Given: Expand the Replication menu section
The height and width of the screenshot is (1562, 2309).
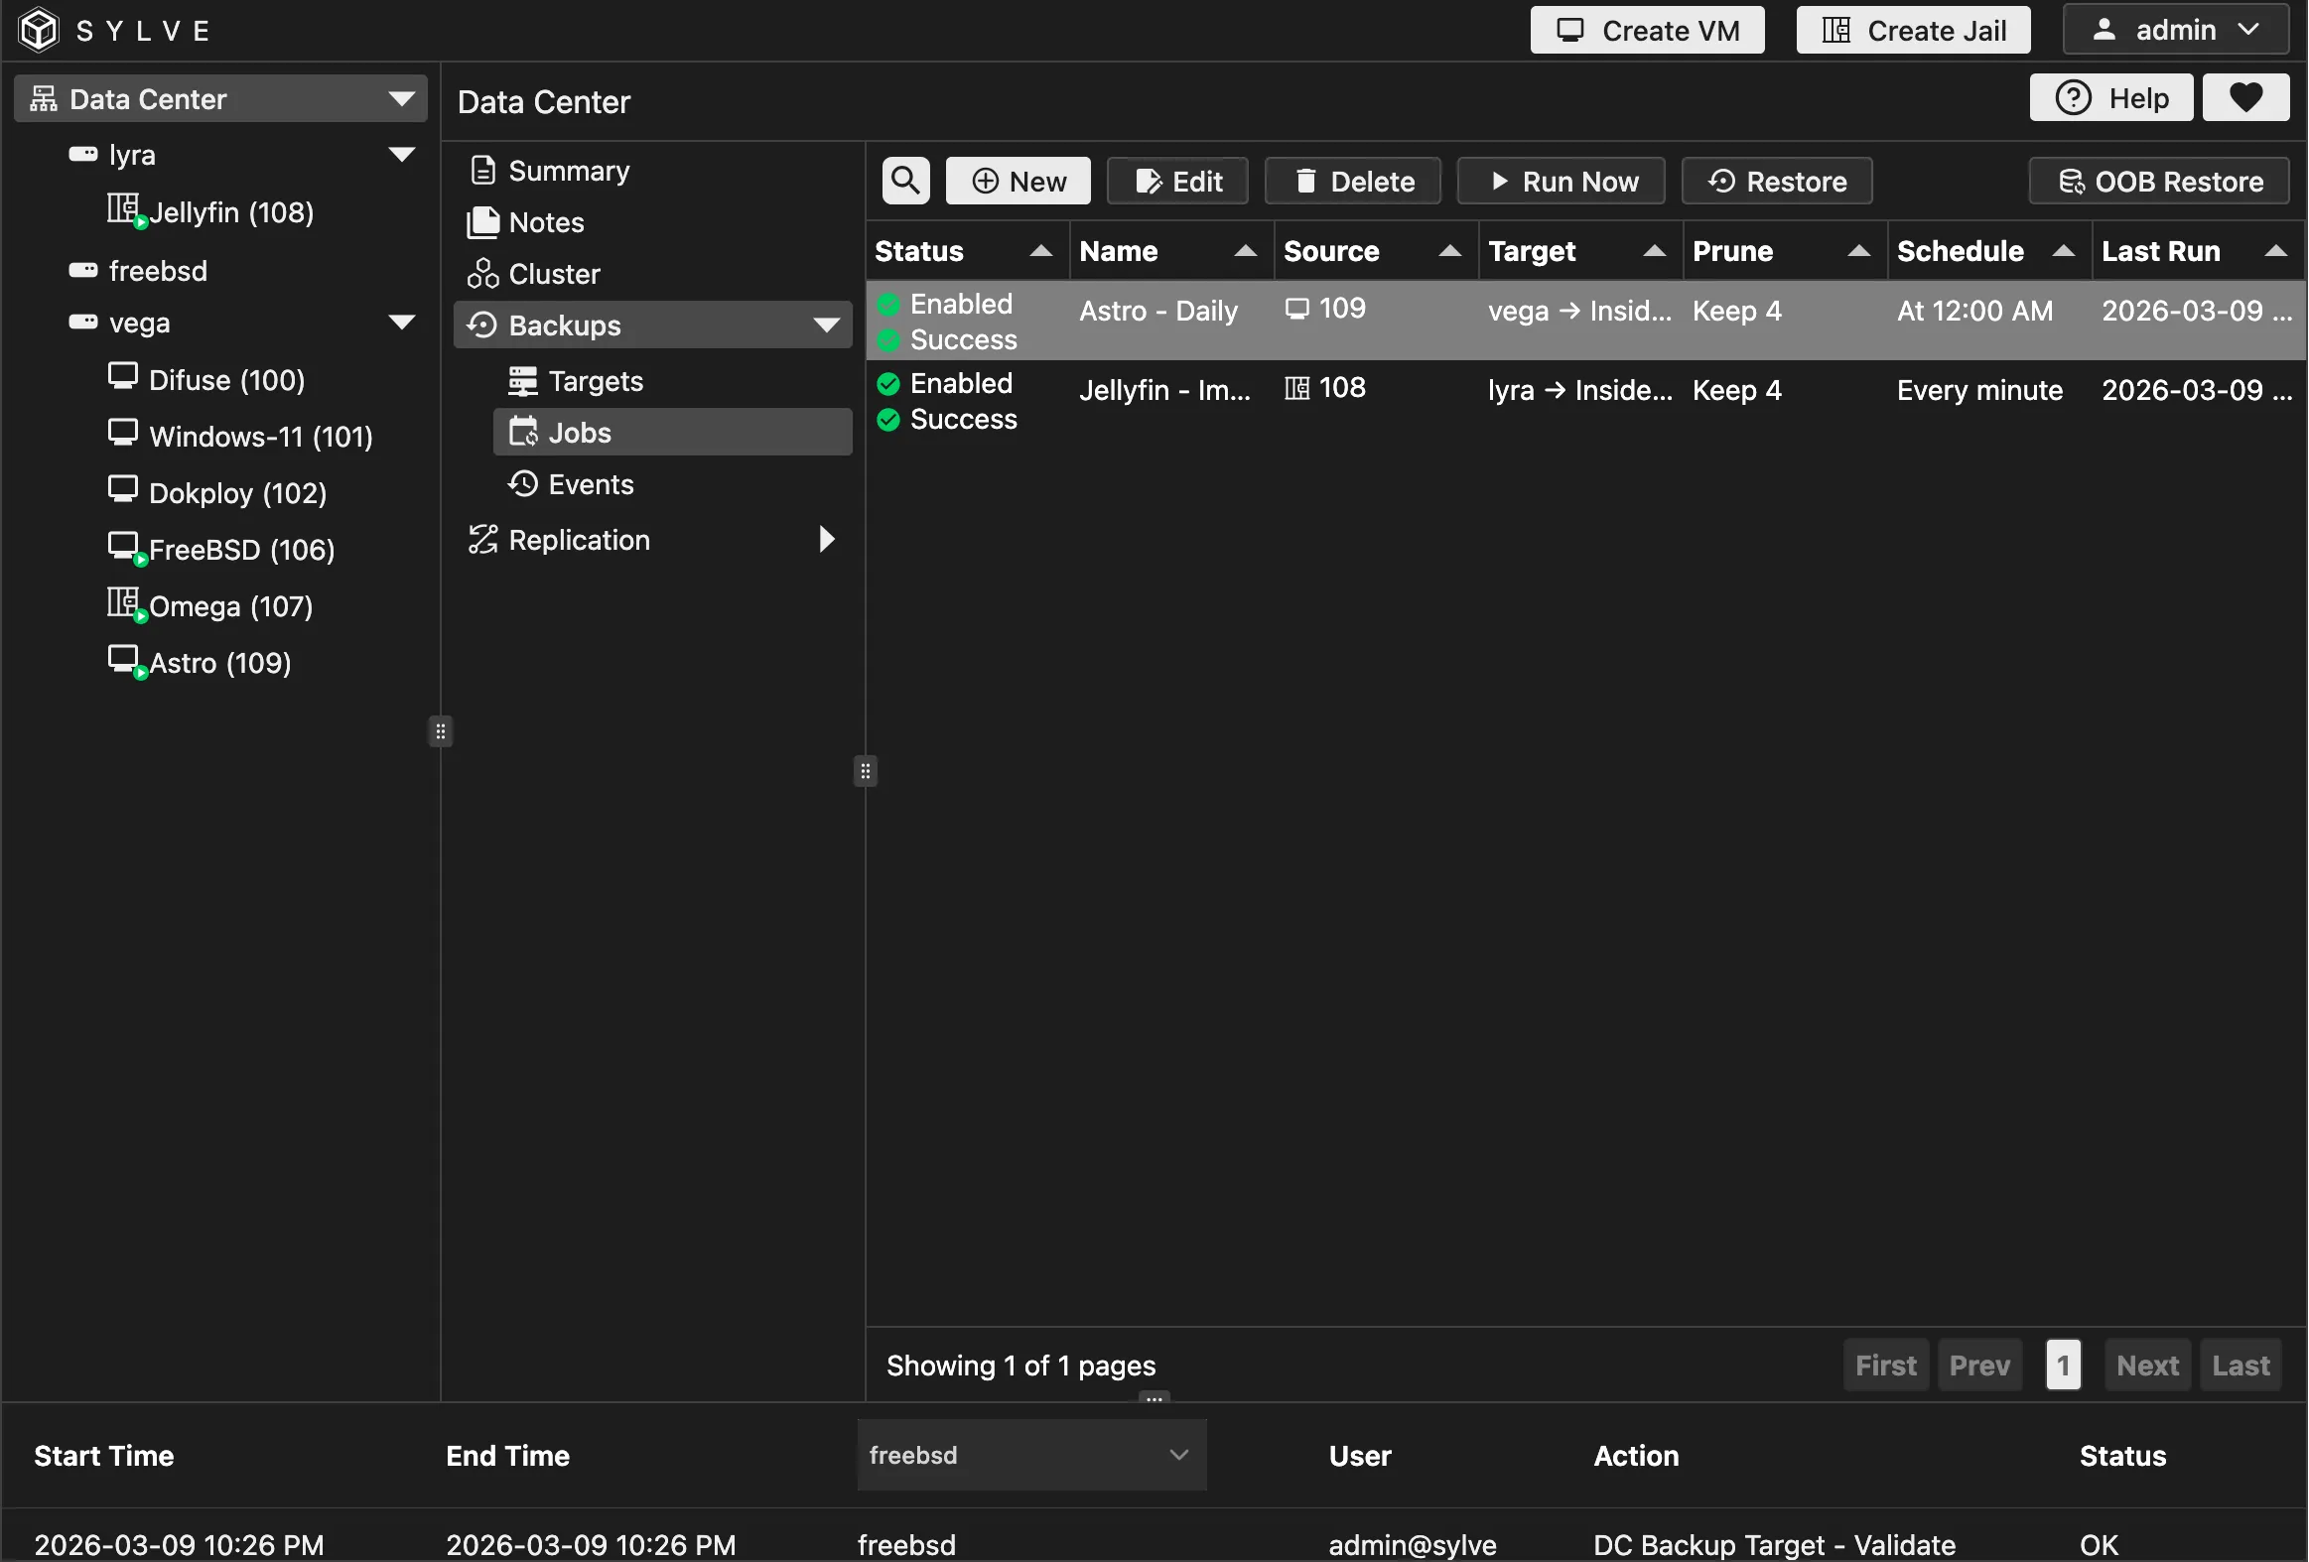Looking at the screenshot, I should 825,539.
